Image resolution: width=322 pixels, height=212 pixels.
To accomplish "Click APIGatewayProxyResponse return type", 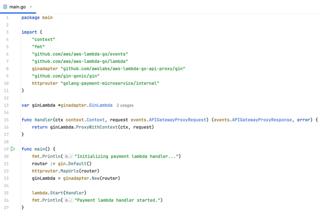I will [262, 120].
